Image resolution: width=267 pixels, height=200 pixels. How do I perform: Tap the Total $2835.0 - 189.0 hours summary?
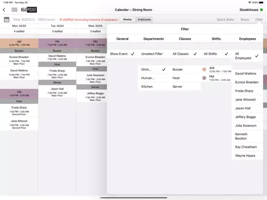34,19
